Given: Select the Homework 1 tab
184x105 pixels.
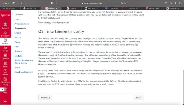Looking at the screenshot, I should (51, 8).
